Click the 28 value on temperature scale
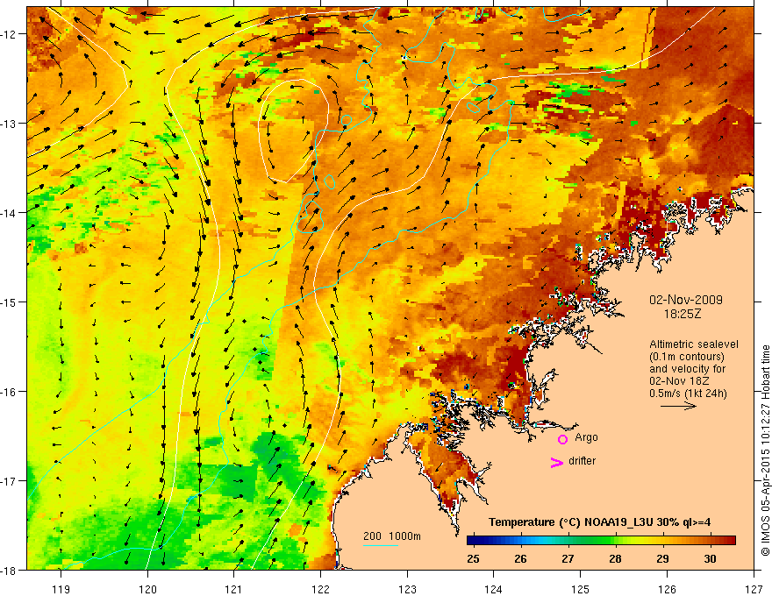 coord(615,558)
